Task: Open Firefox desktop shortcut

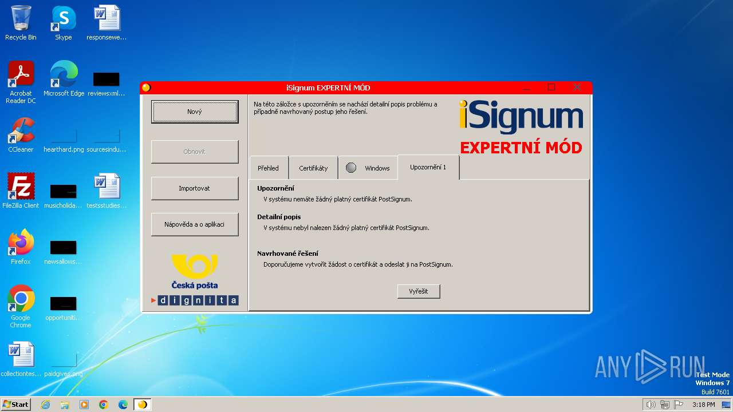Action: point(21,247)
